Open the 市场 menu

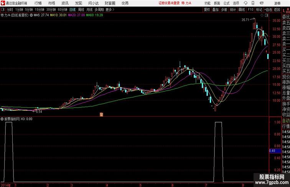tap(51, 3)
